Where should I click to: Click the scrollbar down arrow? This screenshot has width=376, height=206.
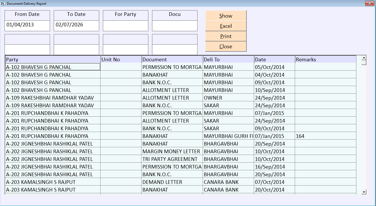364,192
